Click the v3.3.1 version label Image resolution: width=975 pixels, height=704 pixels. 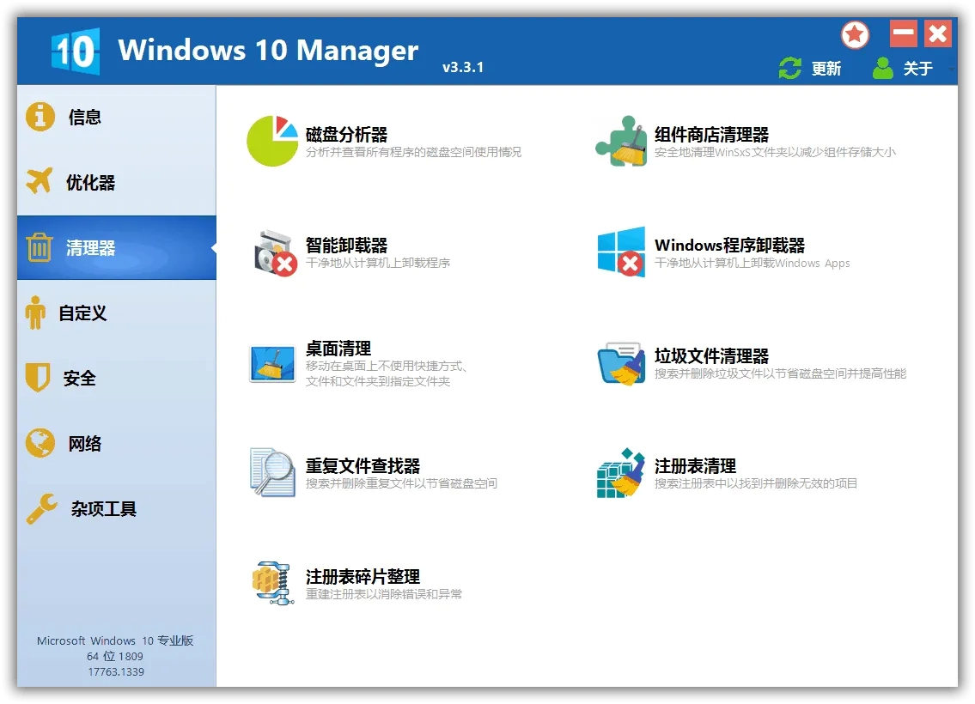pyautogui.click(x=463, y=67)
